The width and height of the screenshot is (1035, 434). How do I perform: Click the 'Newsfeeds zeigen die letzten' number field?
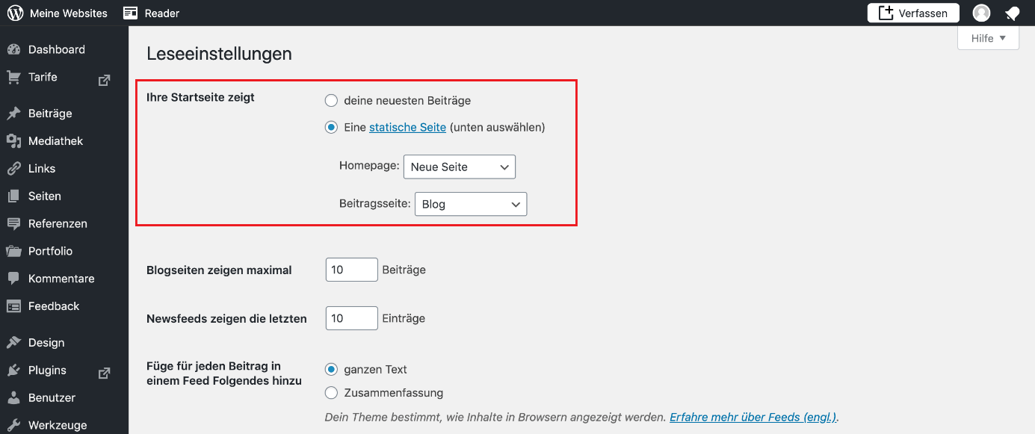tap(352, 318)
